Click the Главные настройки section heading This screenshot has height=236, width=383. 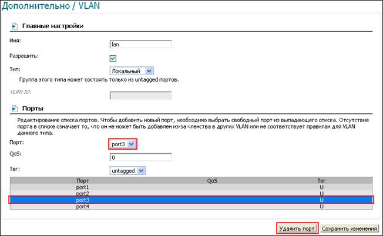pos(53,26)
